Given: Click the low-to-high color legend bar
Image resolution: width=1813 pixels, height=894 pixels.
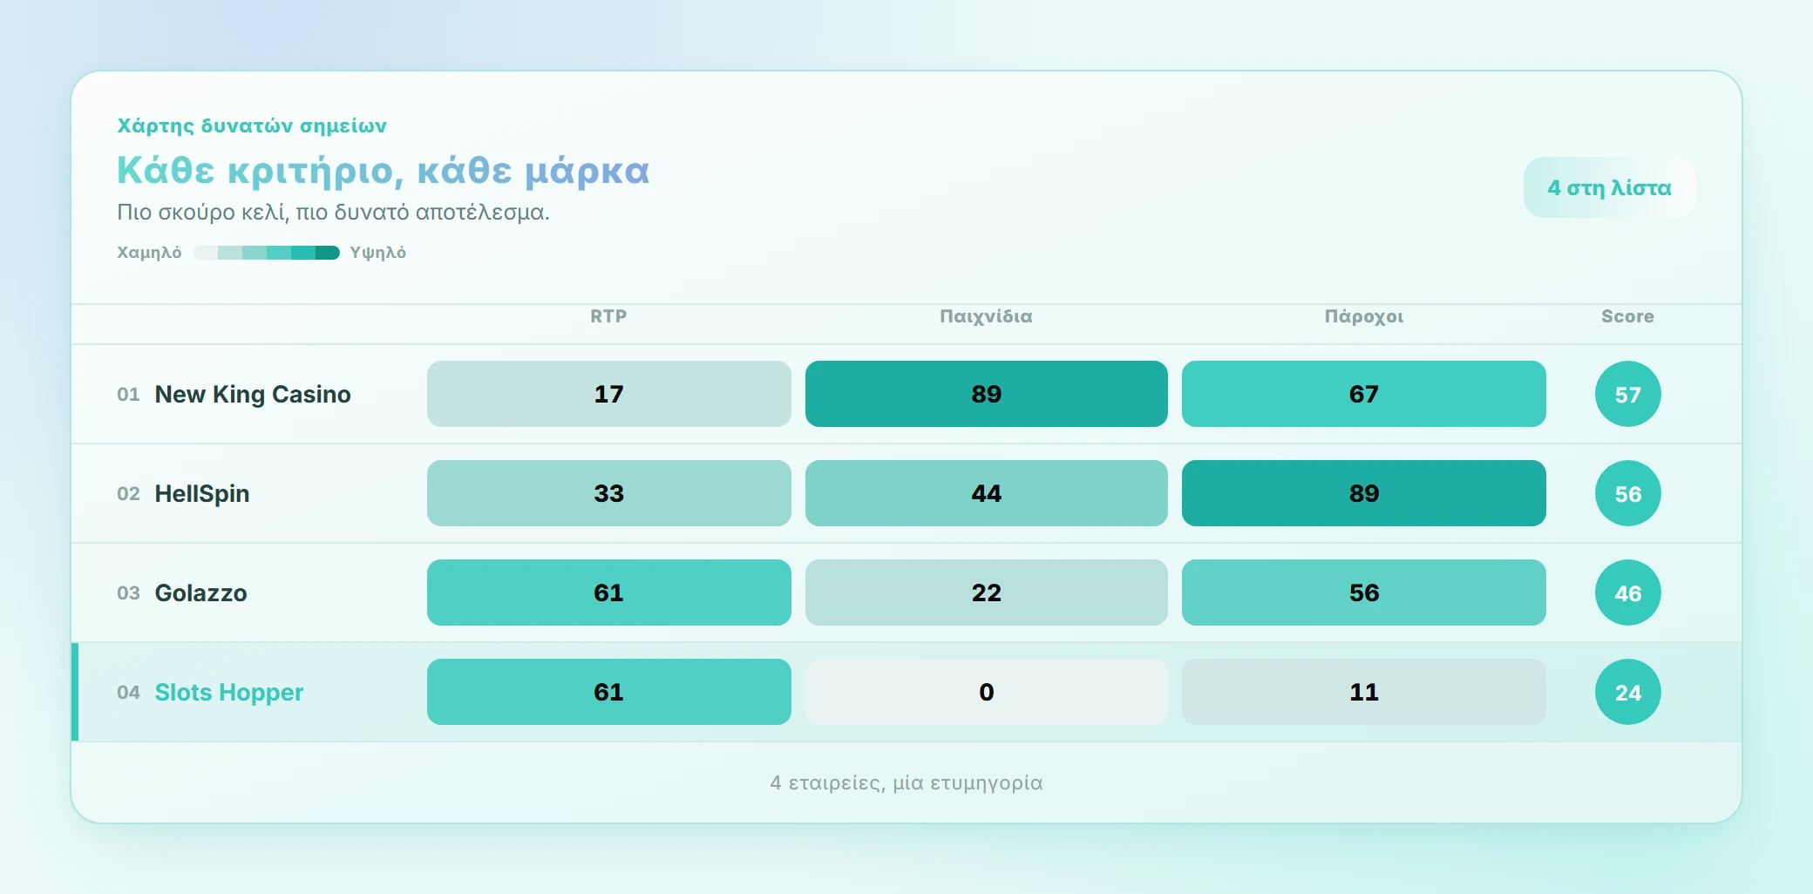Looking at the screenshot, I should [267, 253].
